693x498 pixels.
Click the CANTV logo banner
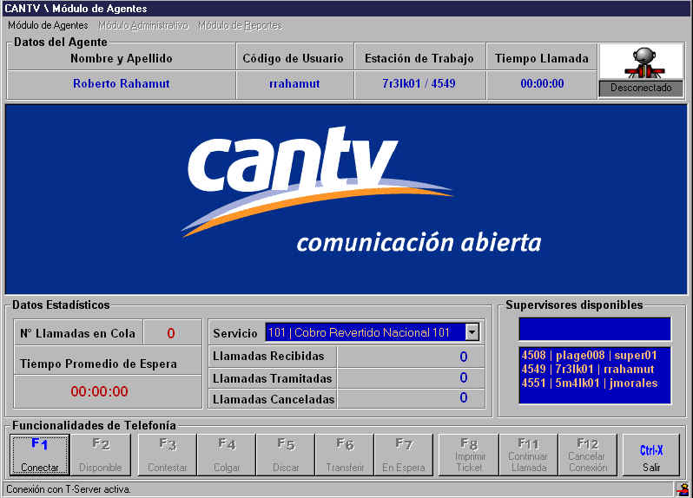[x=346, y=199]
